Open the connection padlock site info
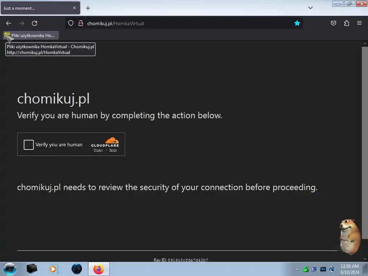 (81, 23)
